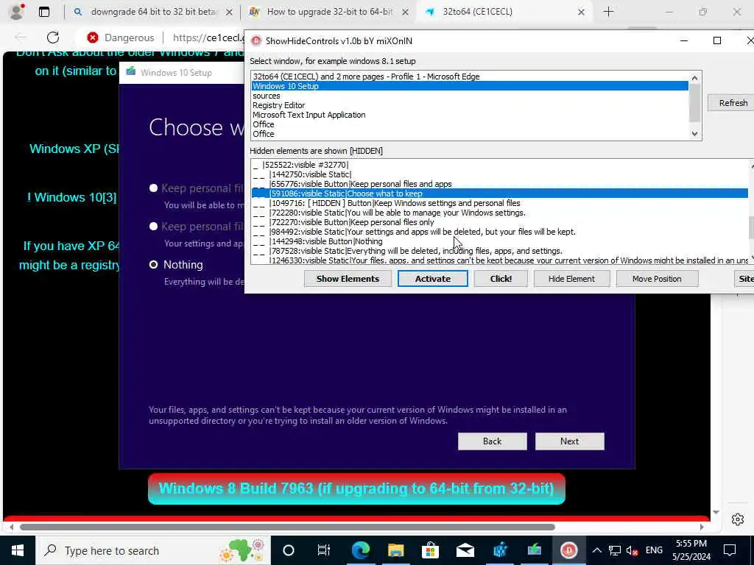The image size is (754, 565).
Task: Select element 'Button|Keep personal files and apps'
Action: click(x=500, y=184)
